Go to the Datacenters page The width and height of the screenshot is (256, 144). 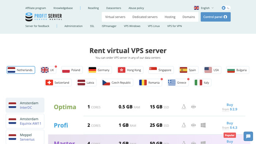click(114, 8)
